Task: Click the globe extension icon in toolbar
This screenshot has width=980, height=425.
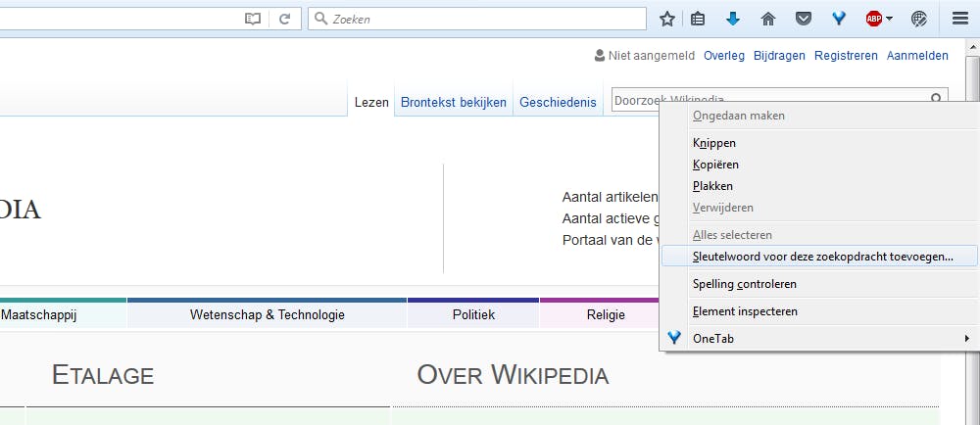Action: (919, 20)
